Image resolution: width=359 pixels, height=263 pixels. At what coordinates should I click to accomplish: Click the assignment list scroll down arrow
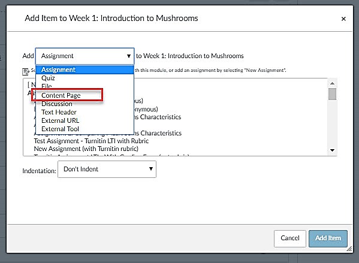click(x=333, y=150)
